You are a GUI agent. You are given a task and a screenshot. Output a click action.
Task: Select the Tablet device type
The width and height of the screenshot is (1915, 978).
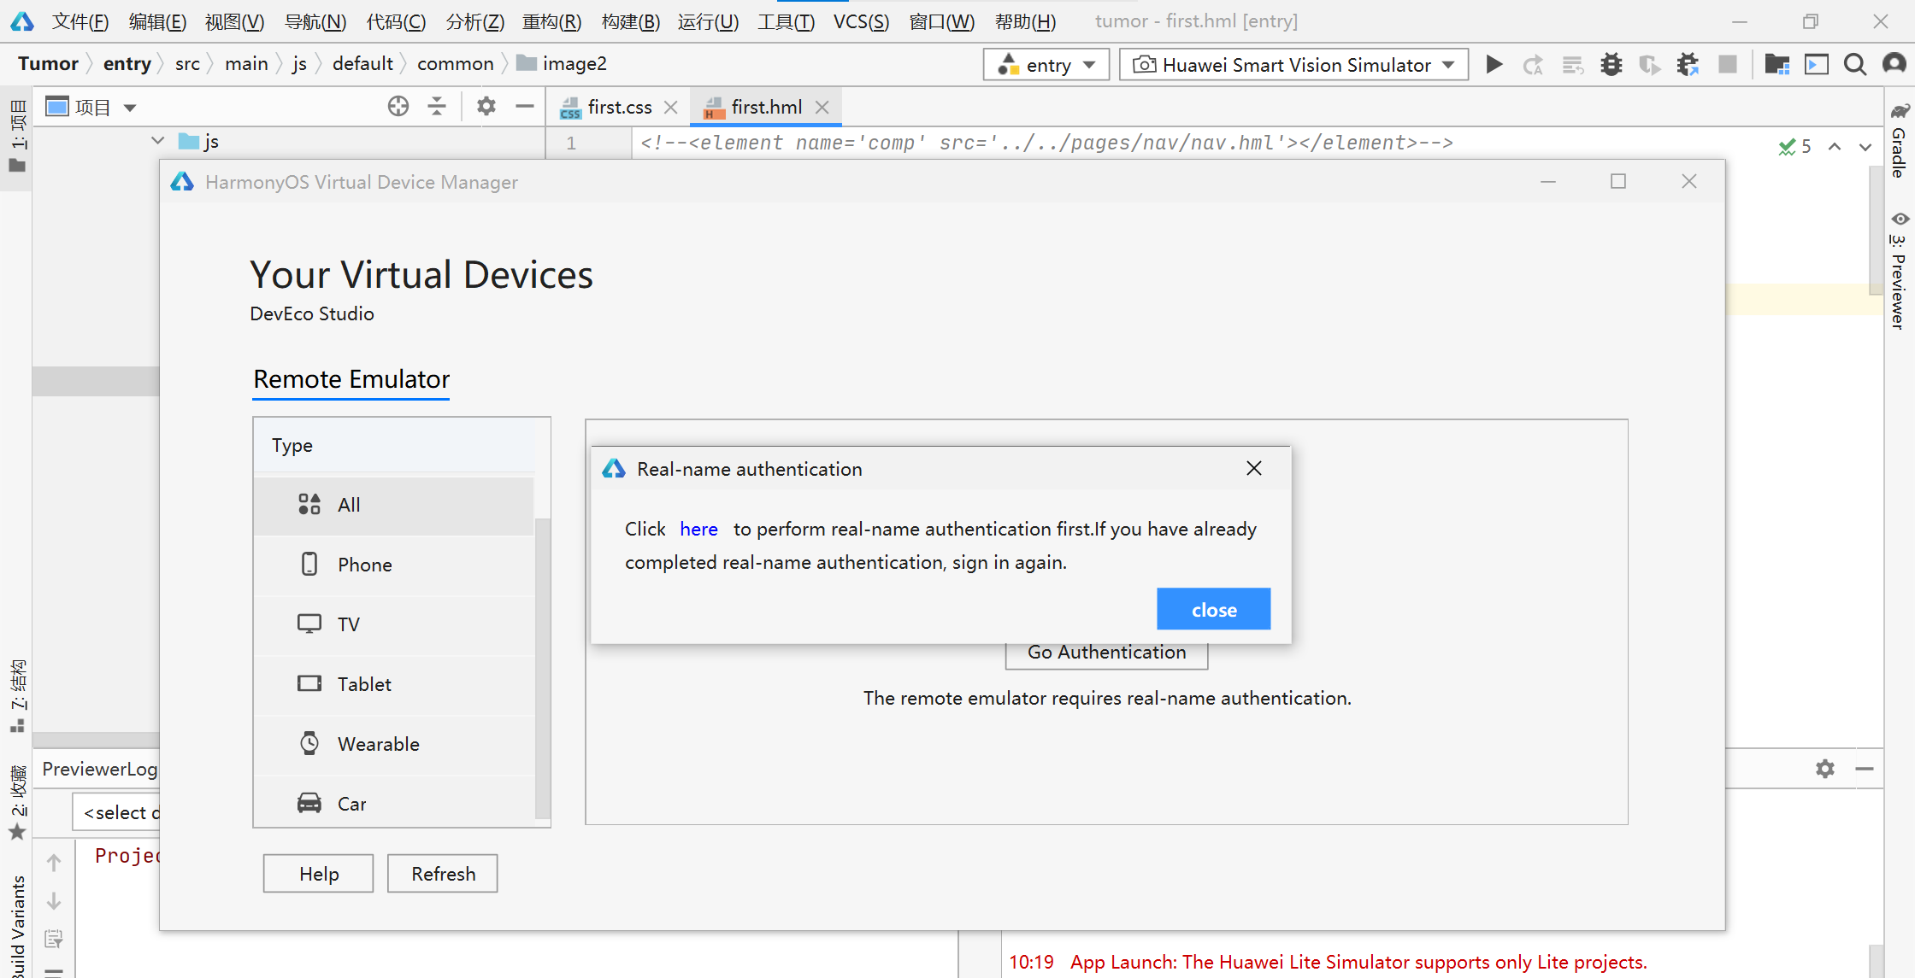coord(394,684)
